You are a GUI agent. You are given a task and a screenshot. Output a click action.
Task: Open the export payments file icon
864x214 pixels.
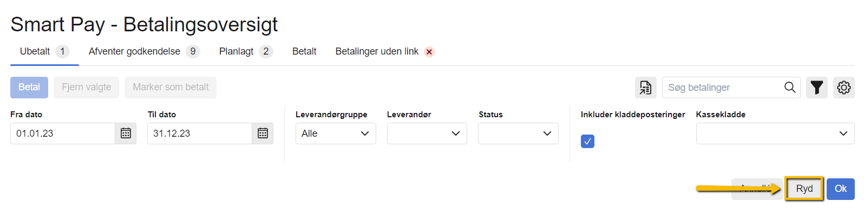point(645,88)
